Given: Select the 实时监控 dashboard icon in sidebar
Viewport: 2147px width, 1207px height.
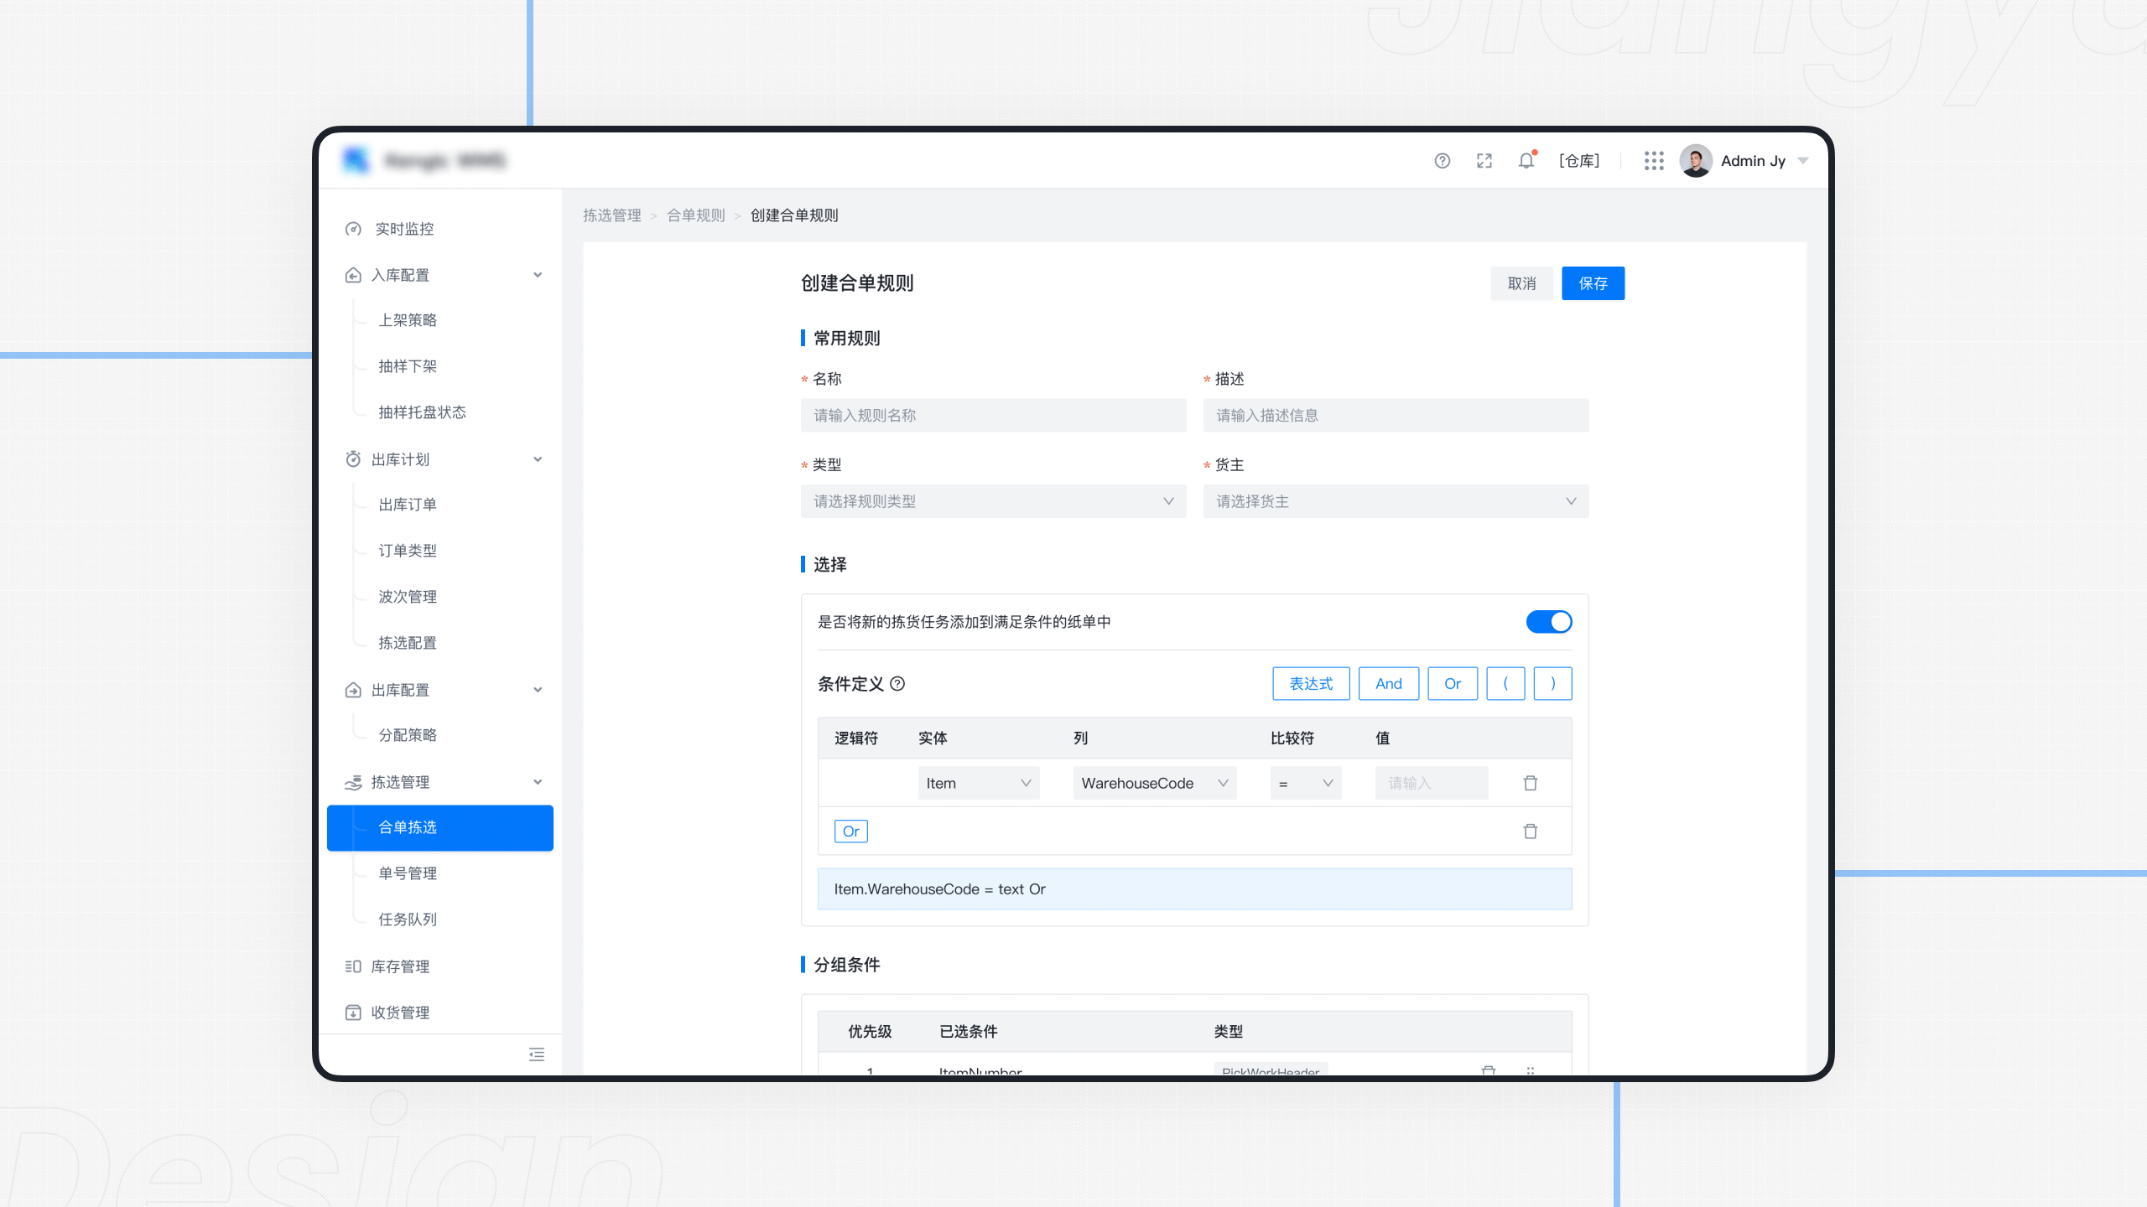Looking at the screenshot, I should 353,228.
